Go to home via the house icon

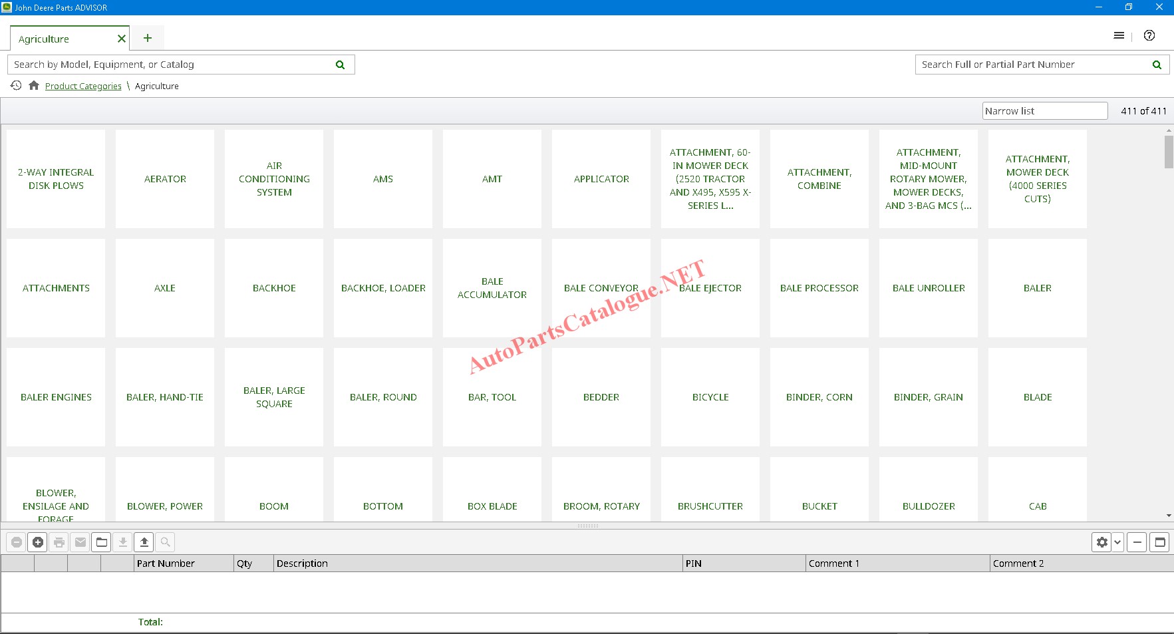[x=34, y=85]
